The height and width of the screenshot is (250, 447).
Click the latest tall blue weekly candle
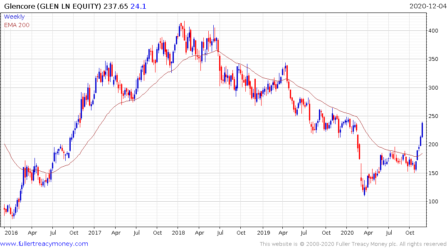click(x=422, y=130)
